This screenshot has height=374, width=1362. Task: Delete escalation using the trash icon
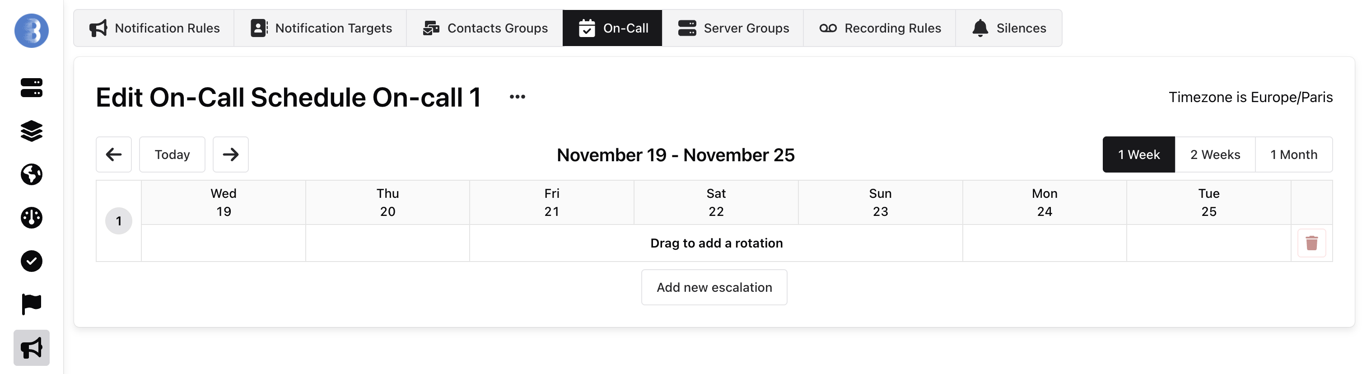tap(1311, 243)
